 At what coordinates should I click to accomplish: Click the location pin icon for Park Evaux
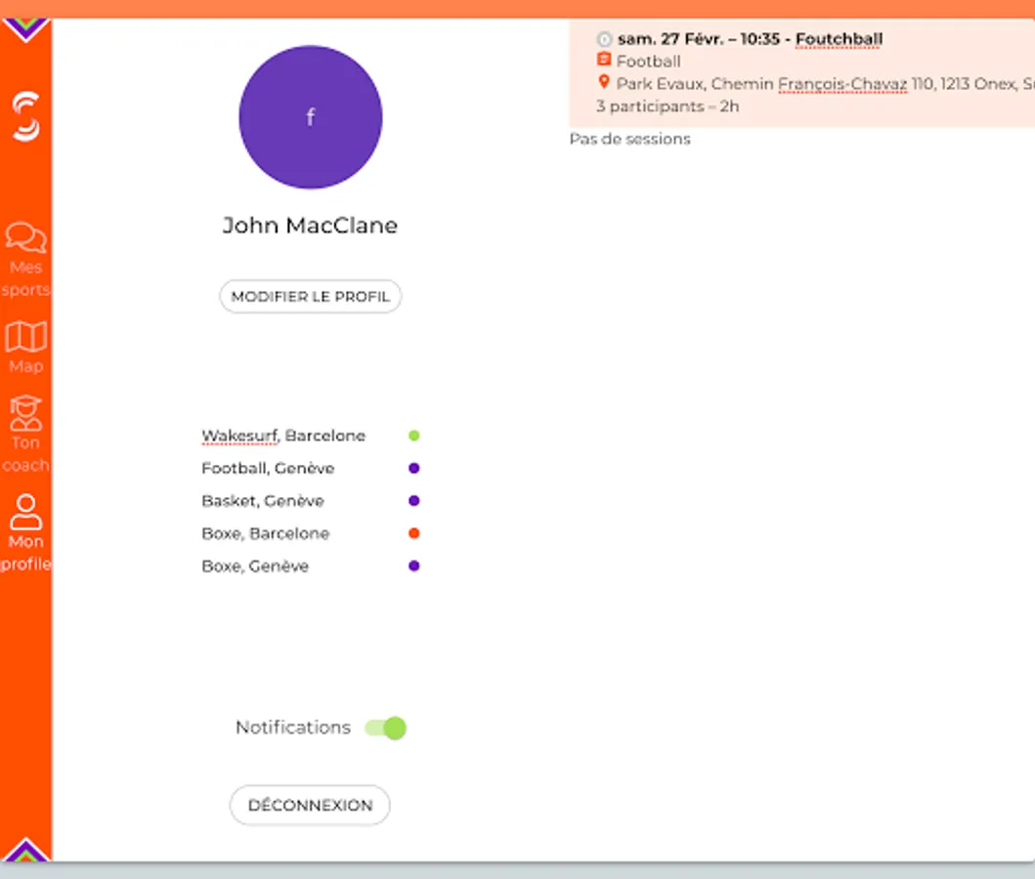pos(603,82)
